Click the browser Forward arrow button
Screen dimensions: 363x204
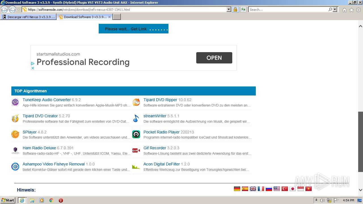(12, 9)
